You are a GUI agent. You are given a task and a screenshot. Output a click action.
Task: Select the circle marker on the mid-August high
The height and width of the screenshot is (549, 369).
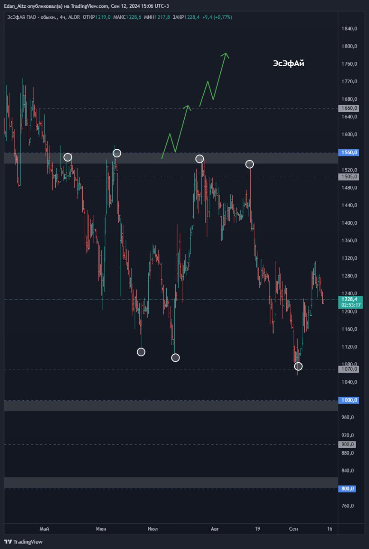(x=249, y=164)
